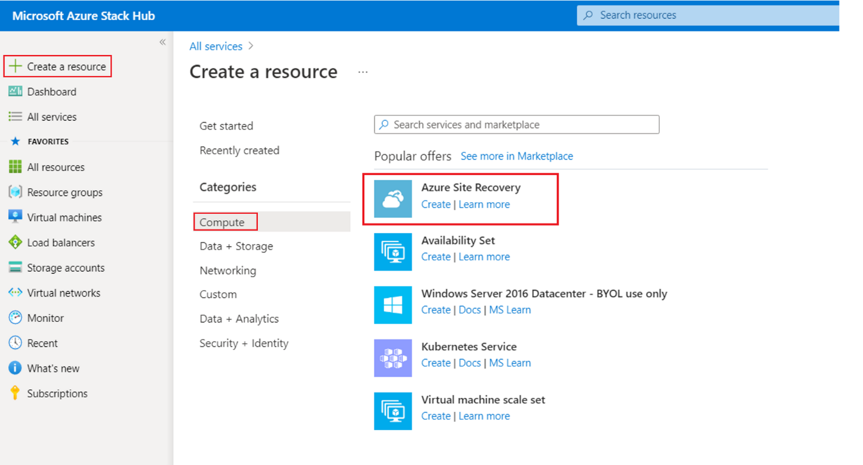863x465 pixels.
Task: Click the Azure Site Recovery cloud icon
Action: (393, 199)
